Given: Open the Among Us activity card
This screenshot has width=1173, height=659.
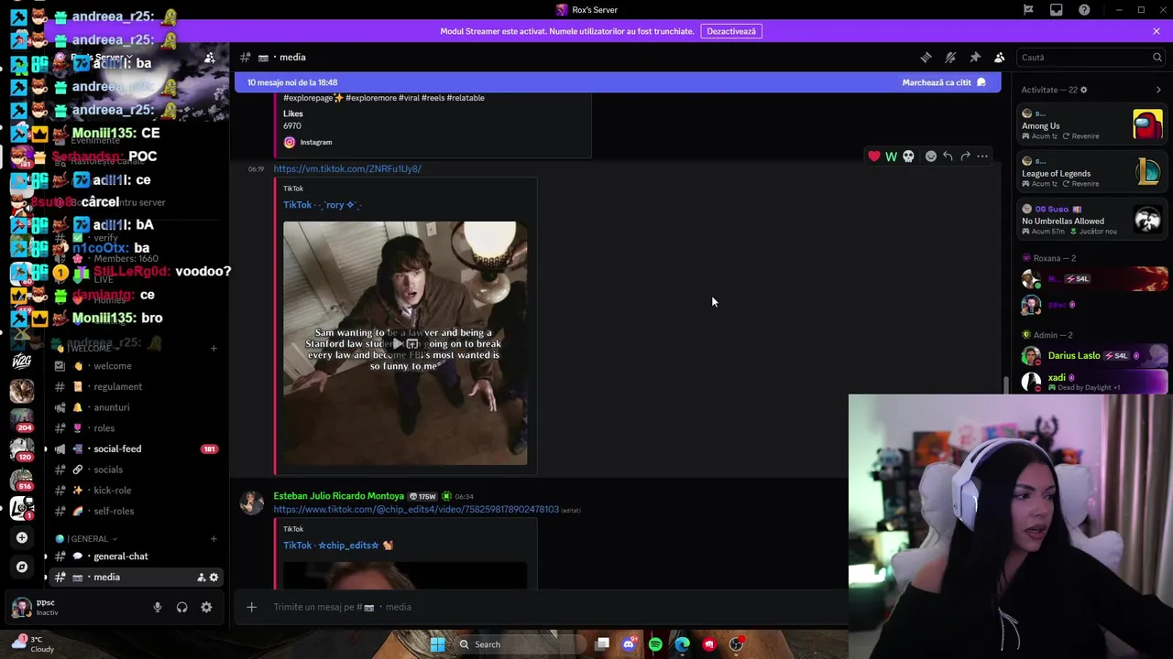Looking at the screenshot, I should pyautogui.click(x=1092, y=124).
